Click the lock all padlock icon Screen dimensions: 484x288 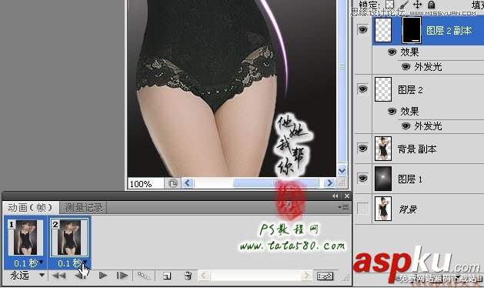click(x=431, y=4)
